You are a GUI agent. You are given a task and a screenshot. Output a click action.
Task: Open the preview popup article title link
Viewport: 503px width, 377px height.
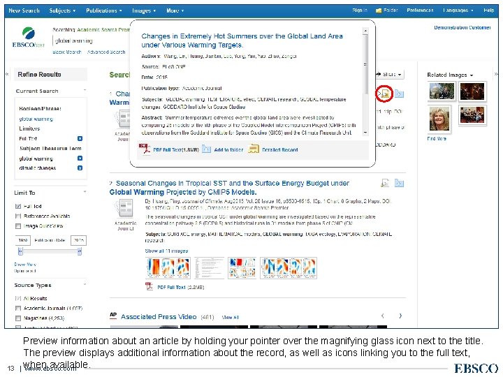click(x=242, y=40)
